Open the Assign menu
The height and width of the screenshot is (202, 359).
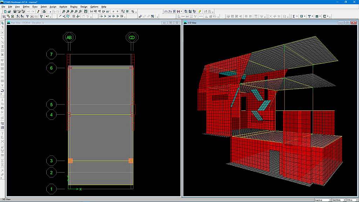[x=53, y=7]
